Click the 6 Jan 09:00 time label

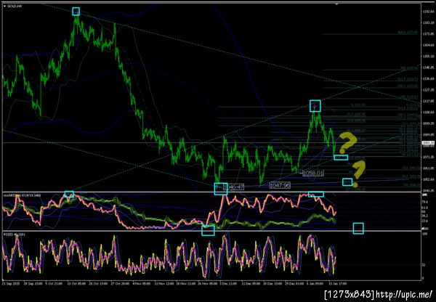pos(315,284)
